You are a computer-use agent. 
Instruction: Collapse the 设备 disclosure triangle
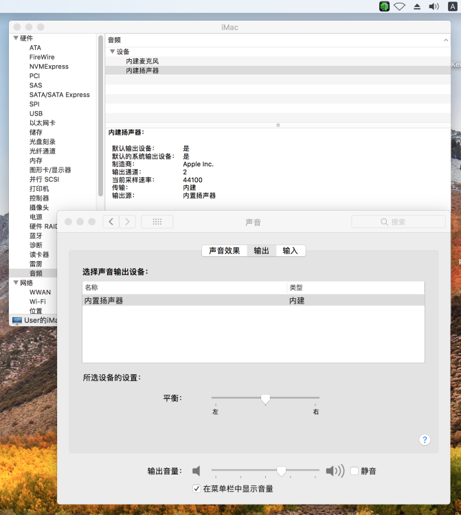(x=113, y=51)
